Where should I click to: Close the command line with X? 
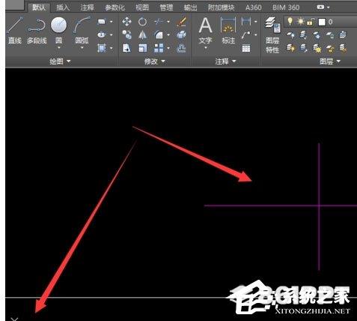click(x=14, y=319)
